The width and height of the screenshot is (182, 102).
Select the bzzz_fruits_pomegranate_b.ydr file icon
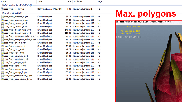pos(2,79)
